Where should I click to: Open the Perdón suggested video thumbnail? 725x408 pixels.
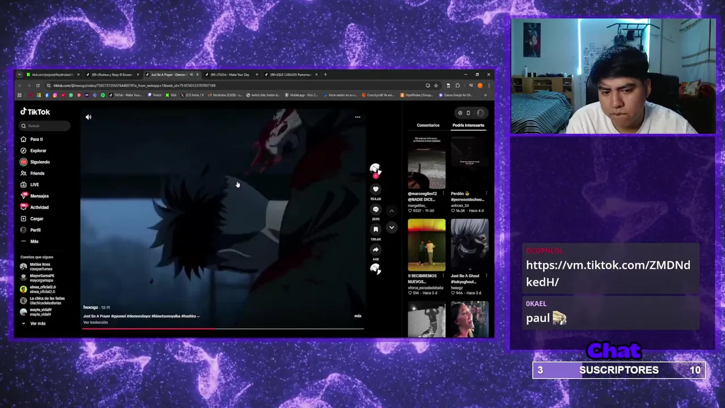point(470,161)
